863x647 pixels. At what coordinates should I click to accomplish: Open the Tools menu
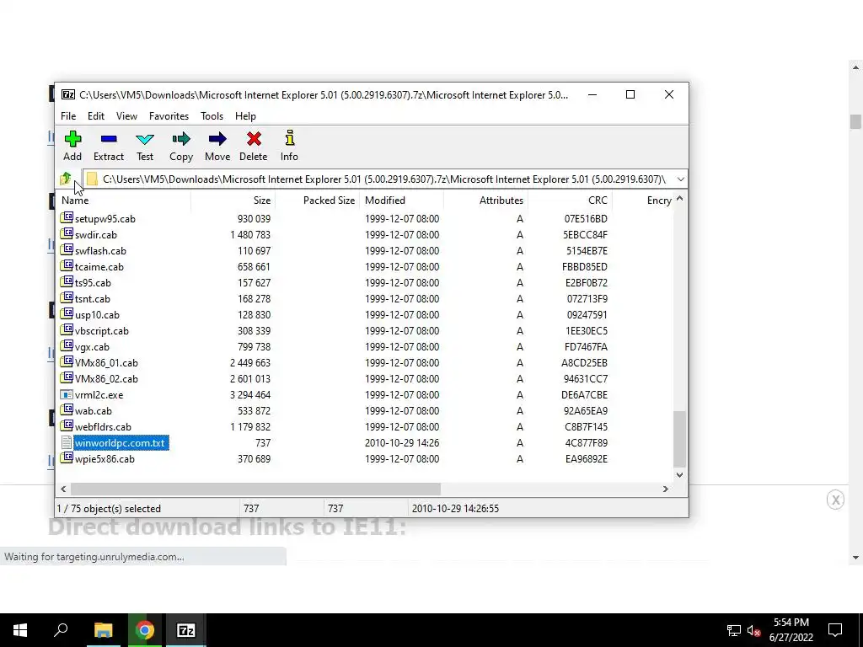(212, 116)
